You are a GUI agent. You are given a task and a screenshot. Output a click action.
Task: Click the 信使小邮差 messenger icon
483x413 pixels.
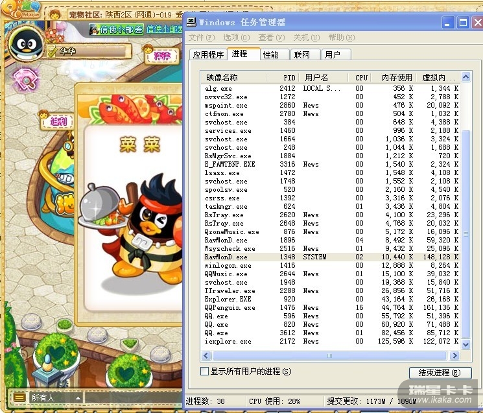[93, 30]
